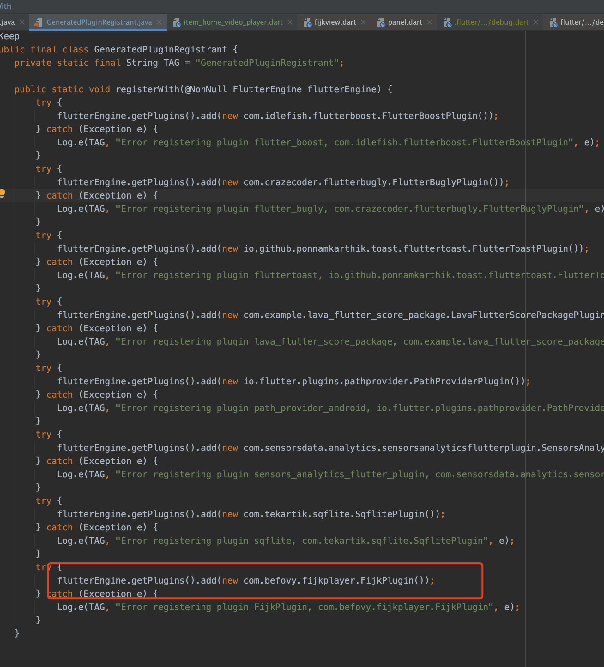Open the .flutter/.../debug.dart tab
Image resolution: width=604 pixels, height=667 pixels.
coord(491,22)
